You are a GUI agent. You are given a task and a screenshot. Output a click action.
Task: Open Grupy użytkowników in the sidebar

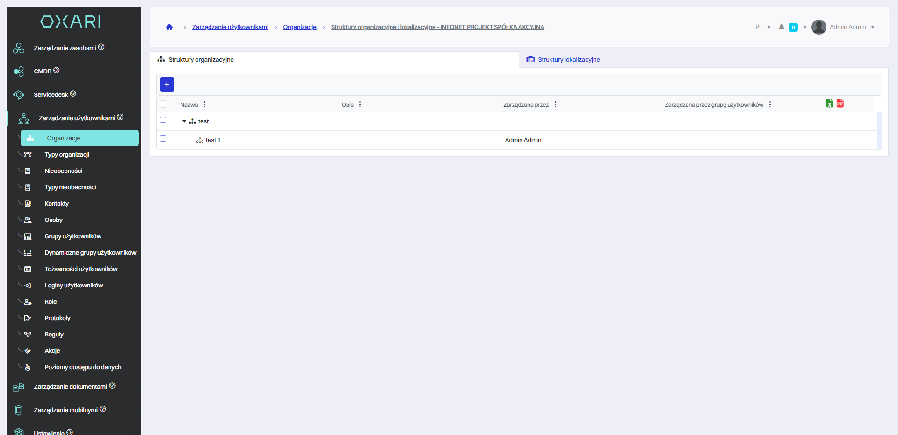pos(73,236)
